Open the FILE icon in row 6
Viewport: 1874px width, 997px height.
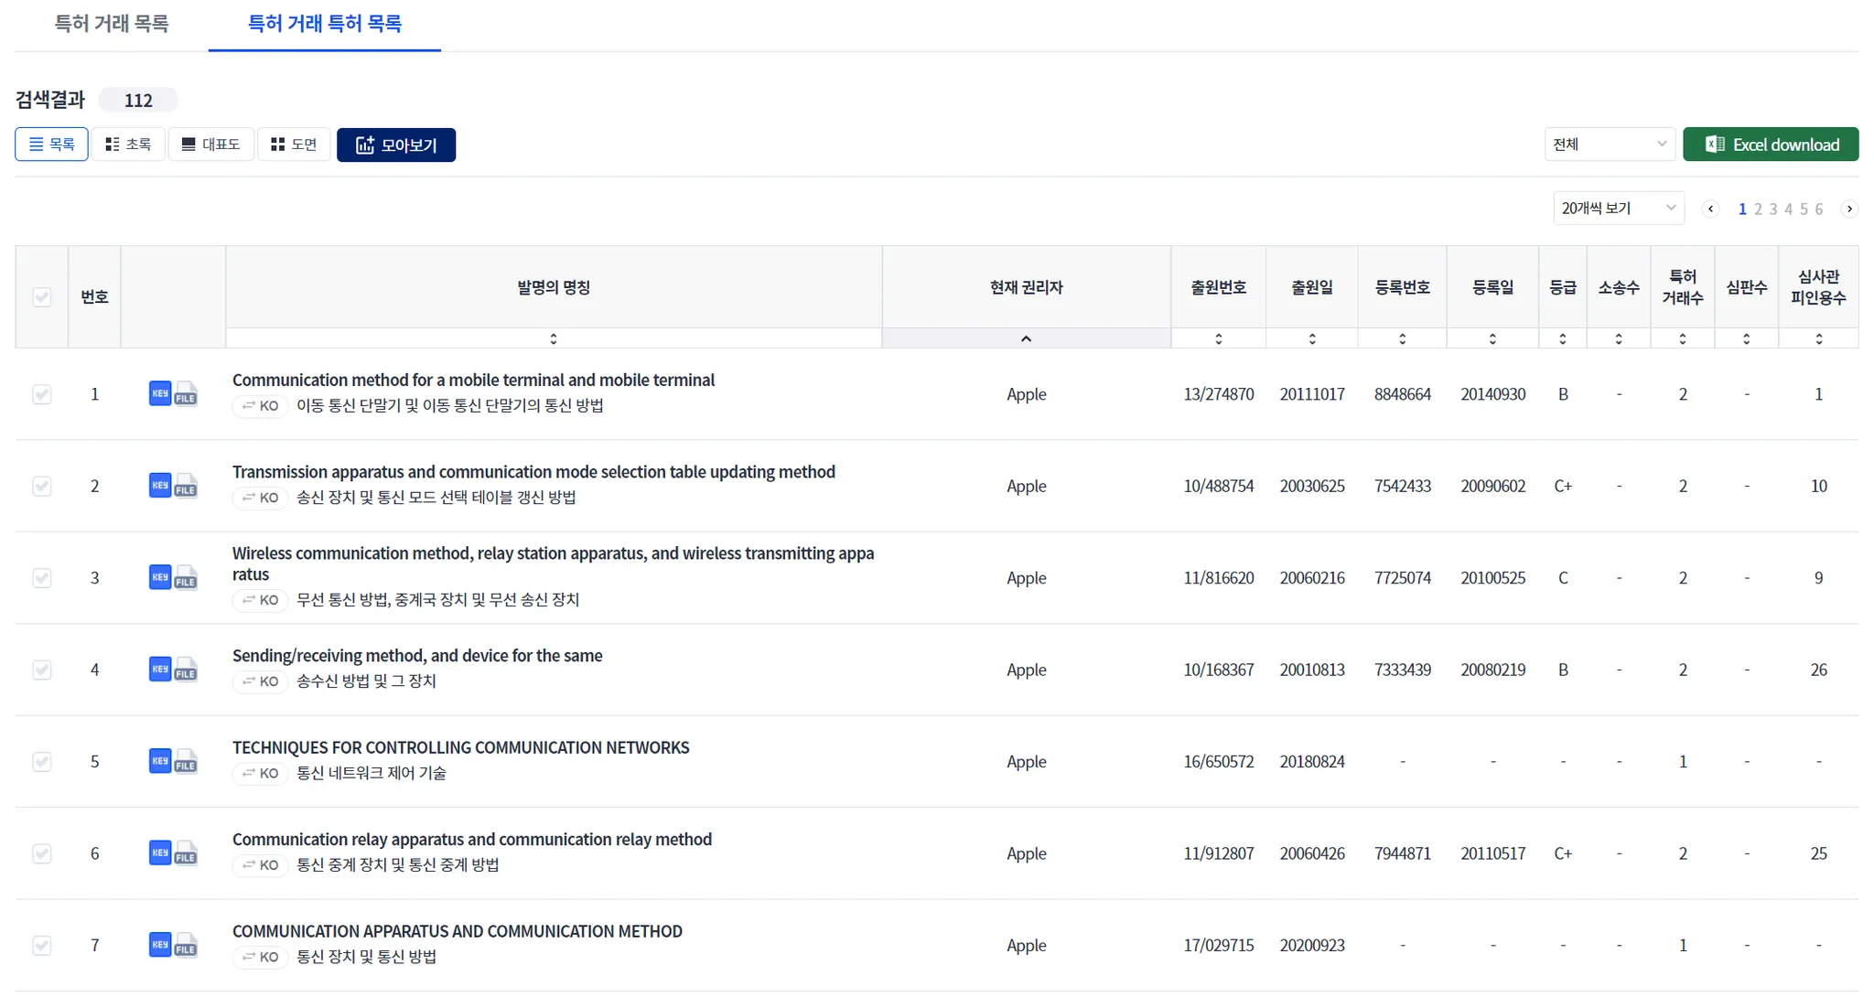(186, 854)
